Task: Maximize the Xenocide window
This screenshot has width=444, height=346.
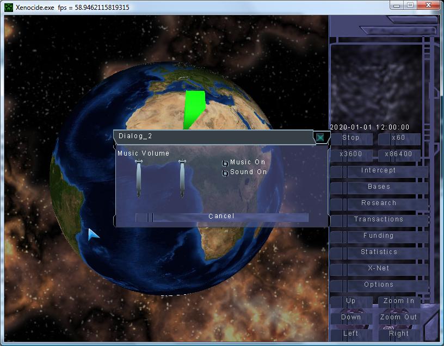Action: click(410, 5)
